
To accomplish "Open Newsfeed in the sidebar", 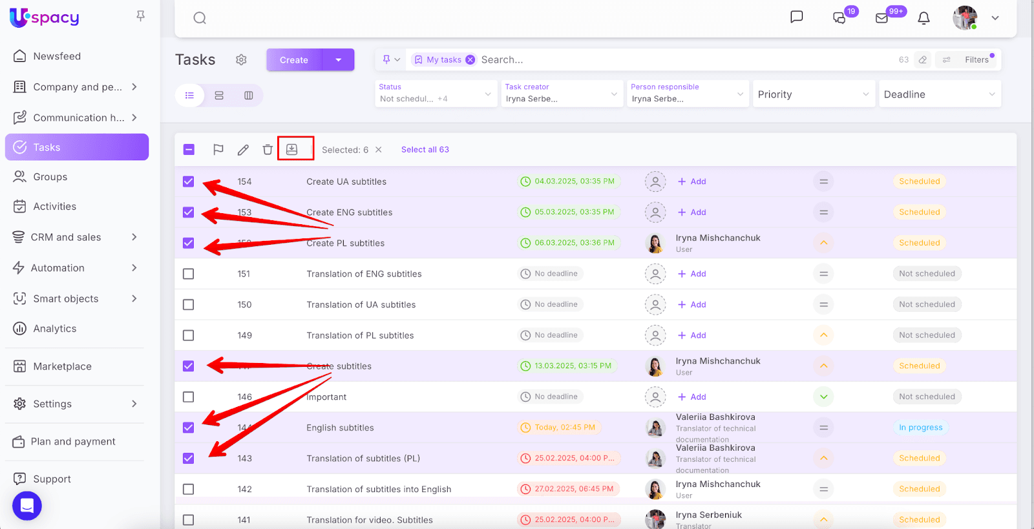I will click(57, 56).
